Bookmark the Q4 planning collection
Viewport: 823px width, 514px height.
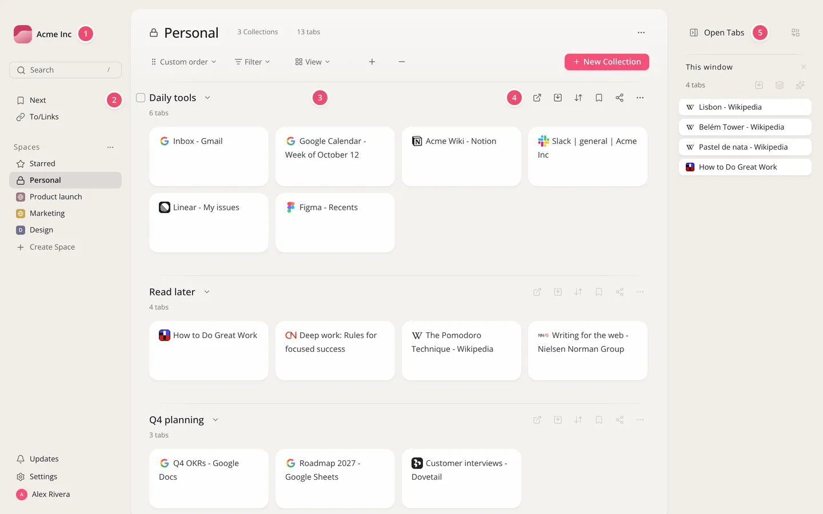pyautogui.click(x=599, y=420)
